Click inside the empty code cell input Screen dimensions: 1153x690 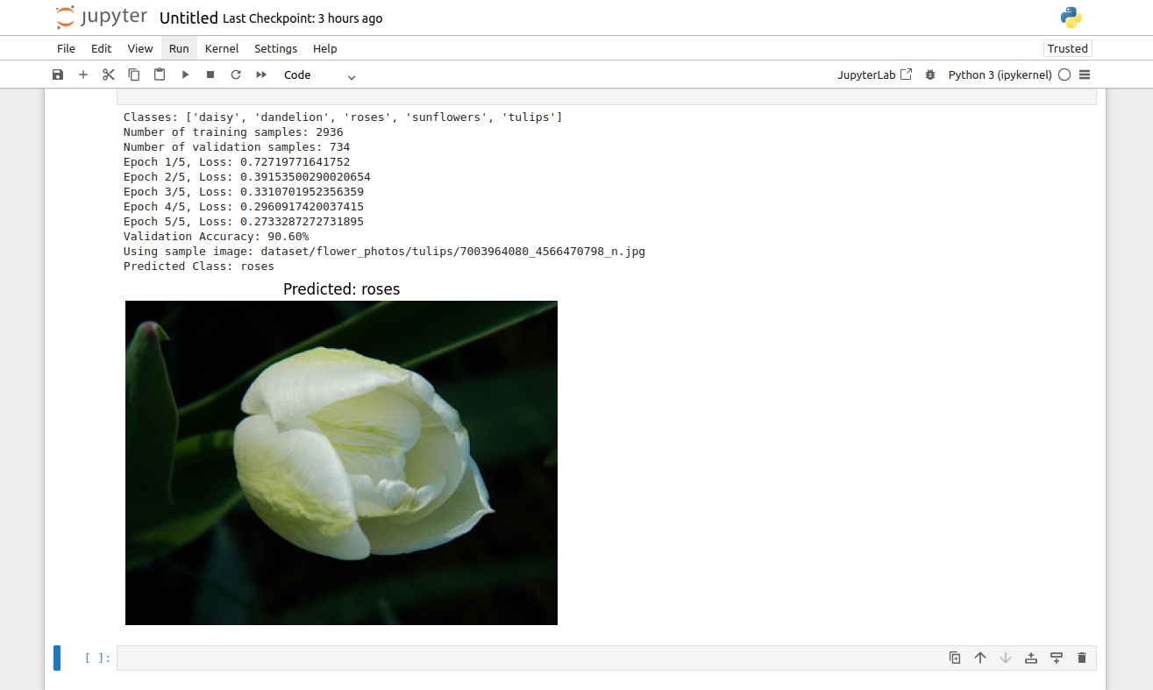(x=526, y=658)
